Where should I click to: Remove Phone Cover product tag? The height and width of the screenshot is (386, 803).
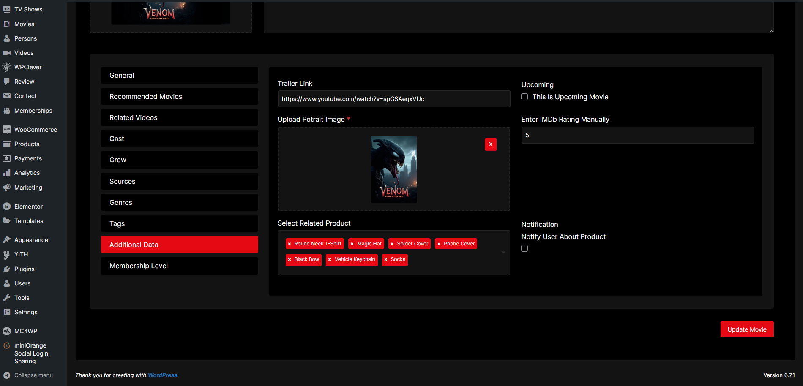pyautogui.click(x=439, y=244)
